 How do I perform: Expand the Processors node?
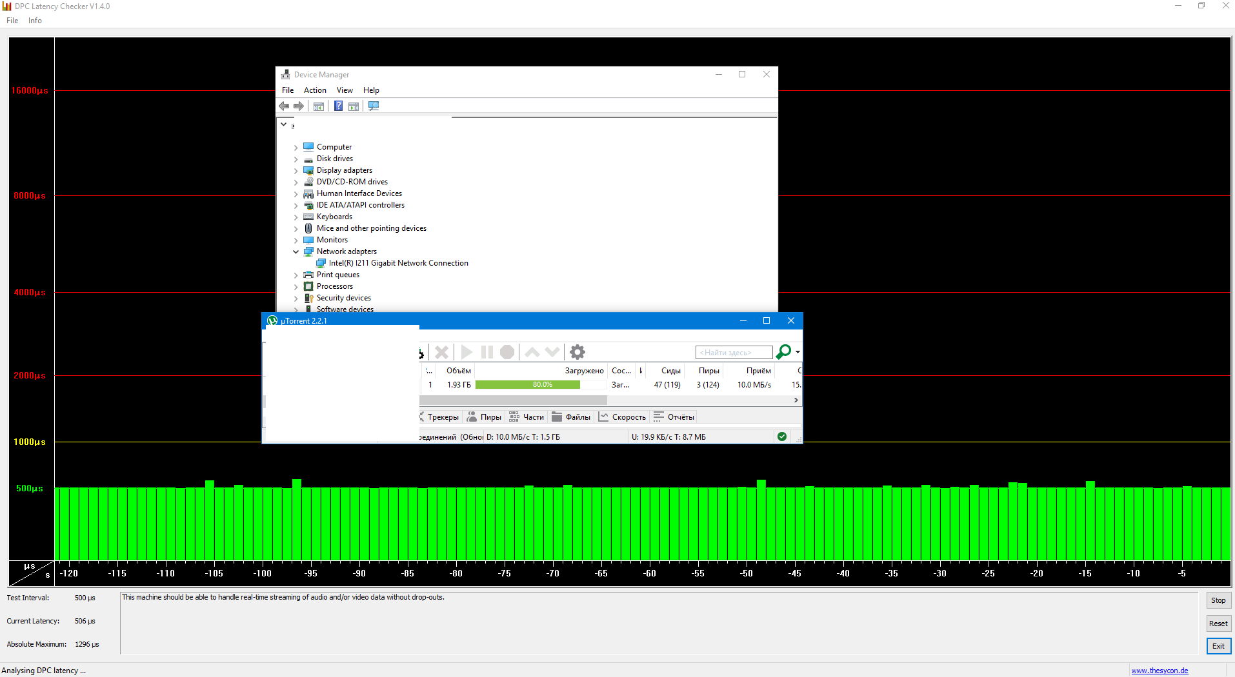(296, 287)
